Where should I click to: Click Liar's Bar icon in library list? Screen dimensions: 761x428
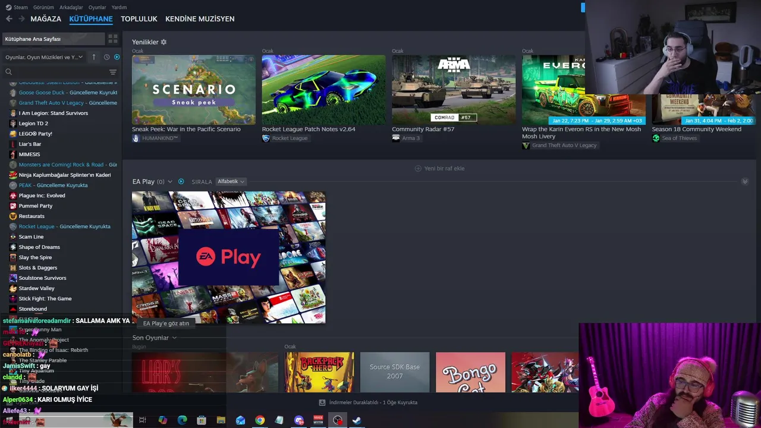tap(13, 144)
